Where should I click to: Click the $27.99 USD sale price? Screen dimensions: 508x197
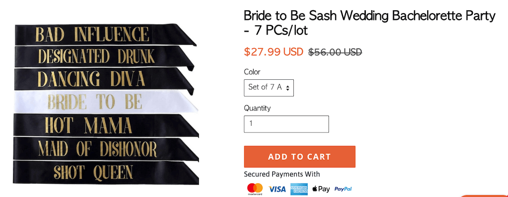(x=273, y=52)
